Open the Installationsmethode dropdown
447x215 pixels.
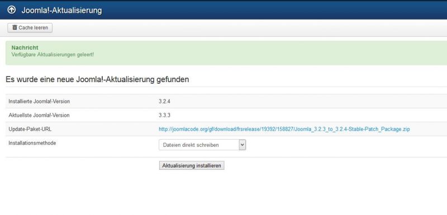click(x=202, y=145)
